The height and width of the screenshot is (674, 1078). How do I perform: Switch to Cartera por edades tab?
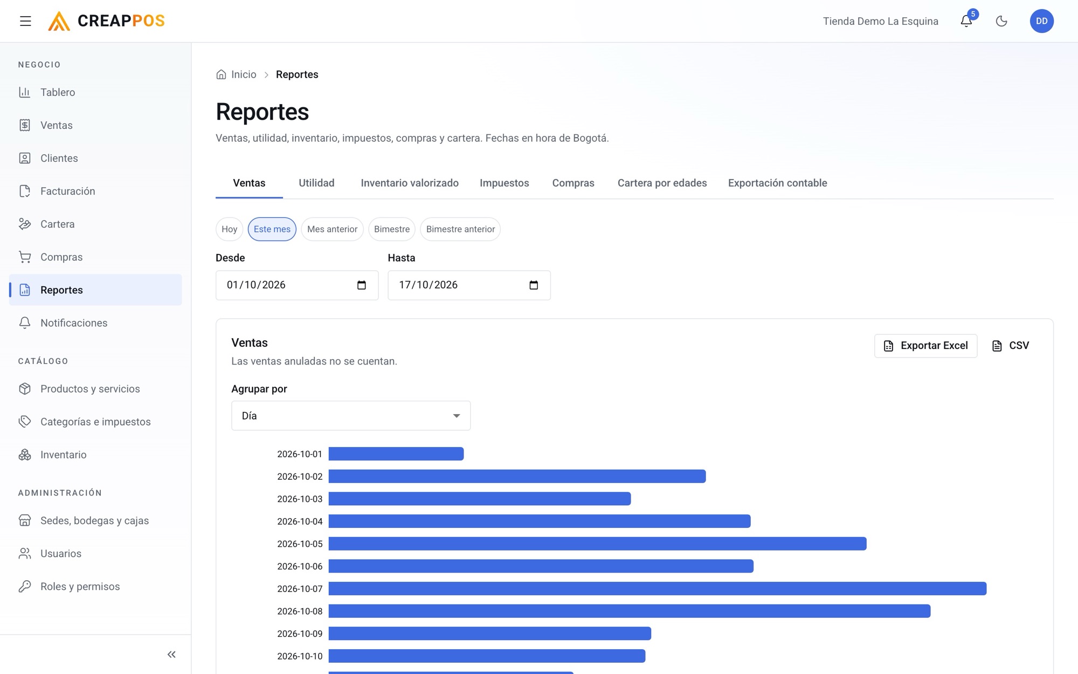coord(662,183)
